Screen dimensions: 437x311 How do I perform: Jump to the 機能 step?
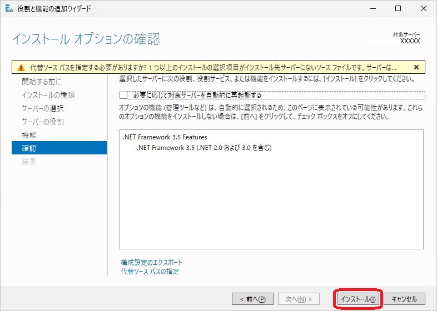(x=29, y=135)
